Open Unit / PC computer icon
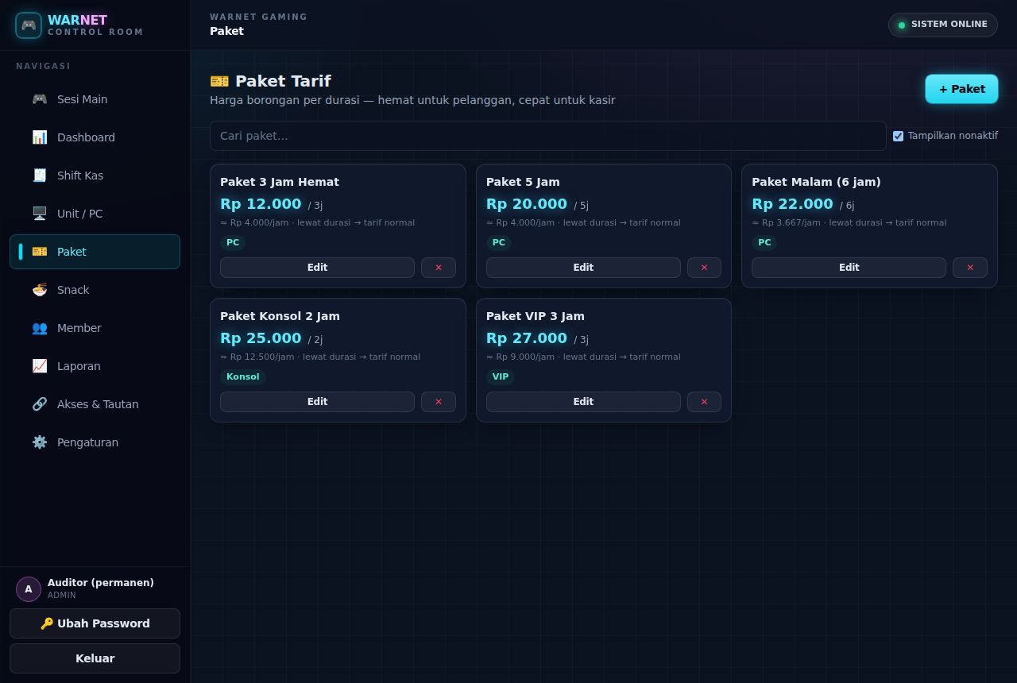Screen dimensions: 1017x683 [40, 214]
